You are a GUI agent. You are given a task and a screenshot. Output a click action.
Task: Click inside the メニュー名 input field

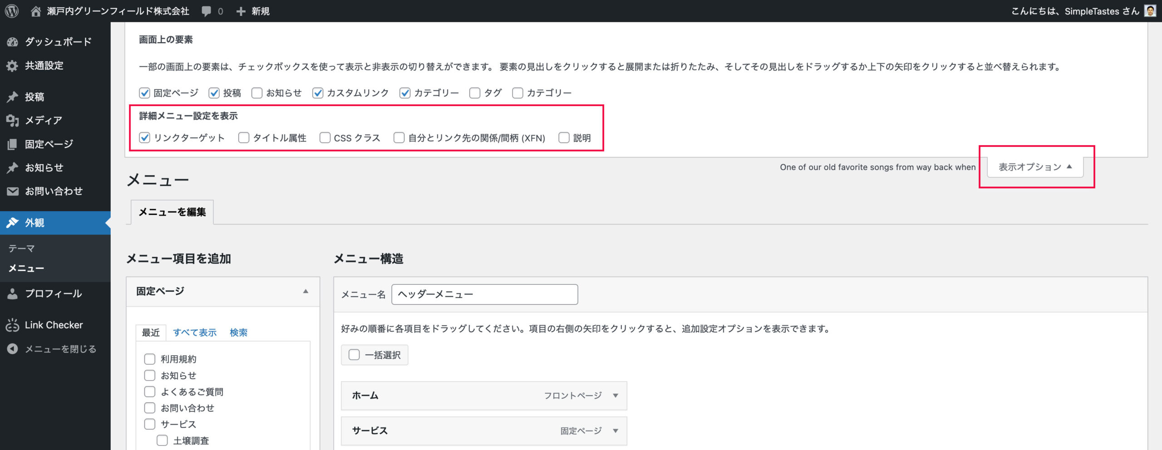click(485, 294)
